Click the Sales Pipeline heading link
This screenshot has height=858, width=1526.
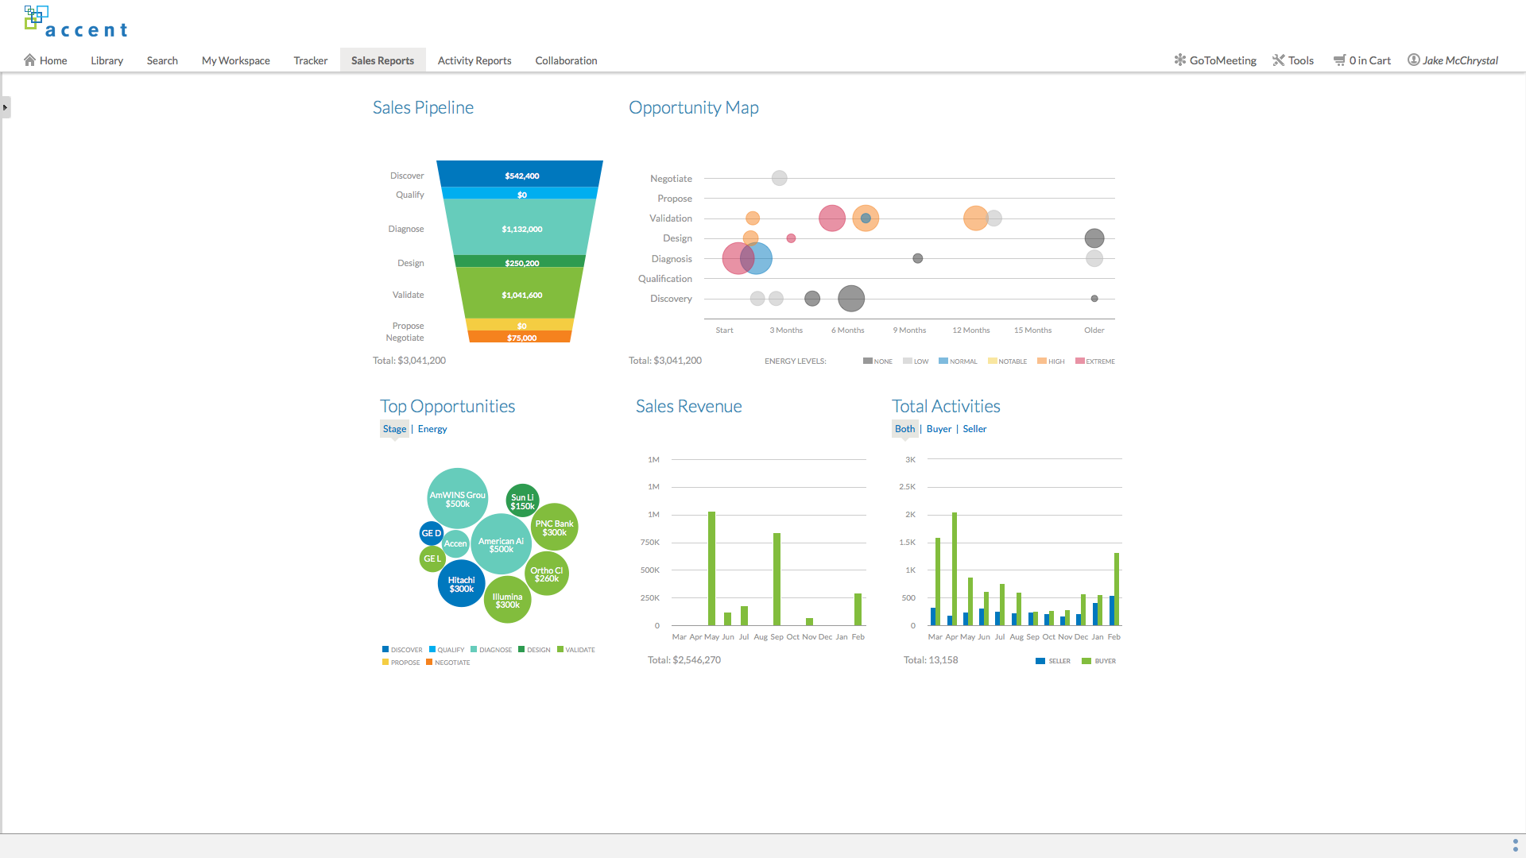(x=423, y=107)
